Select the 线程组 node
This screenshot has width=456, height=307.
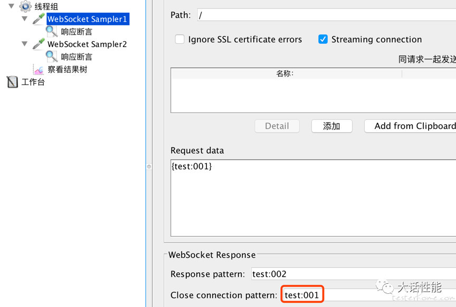[x=46, y=6]
